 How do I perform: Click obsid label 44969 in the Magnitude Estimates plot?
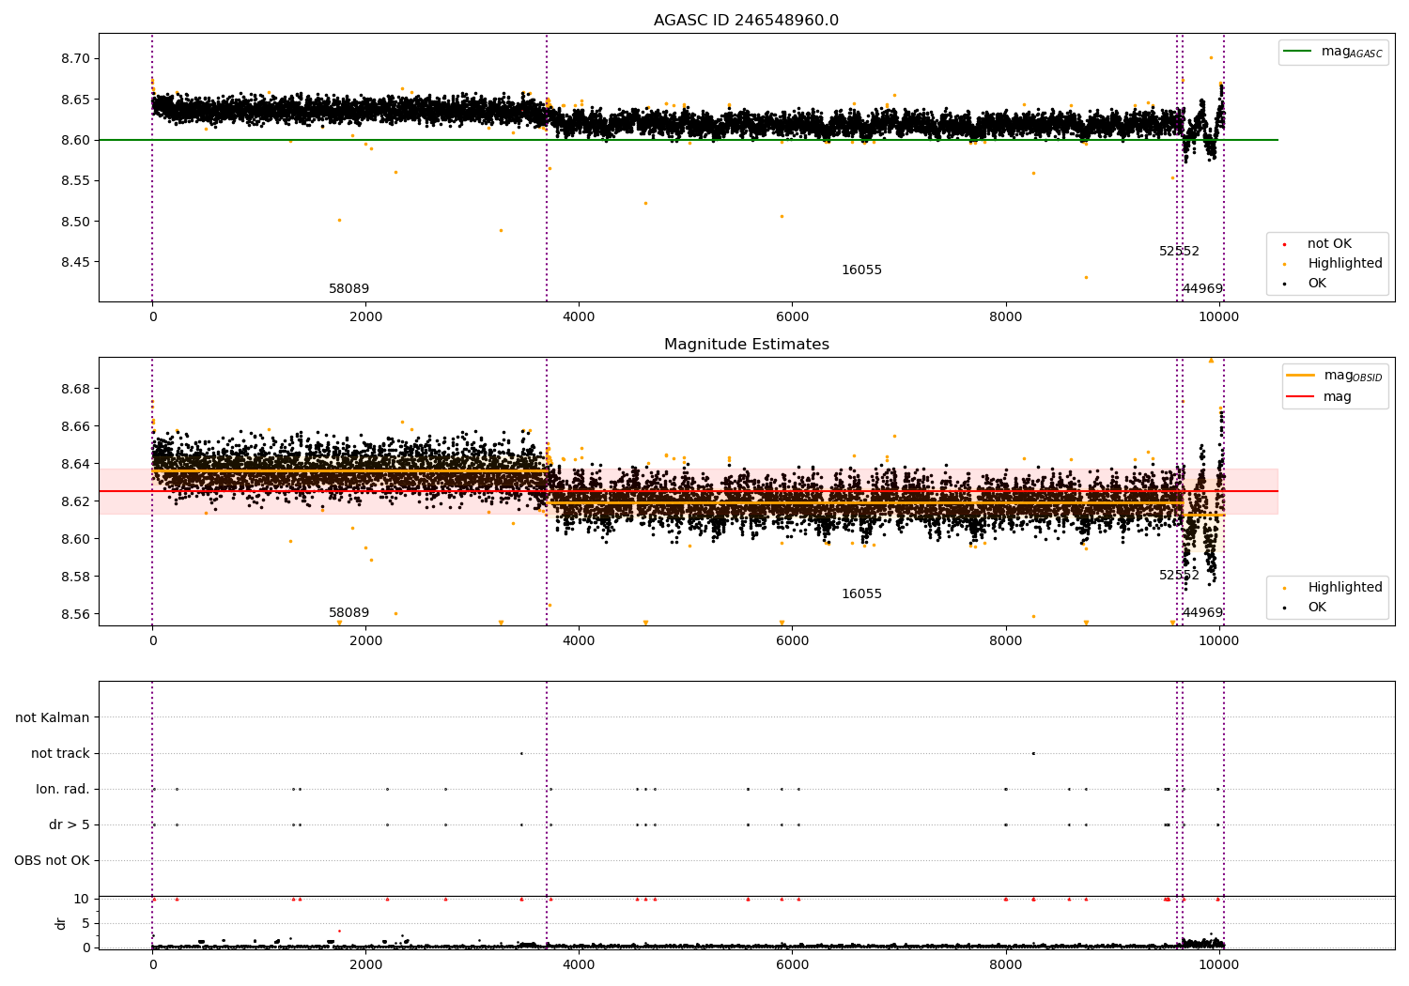pos(1202,613)
